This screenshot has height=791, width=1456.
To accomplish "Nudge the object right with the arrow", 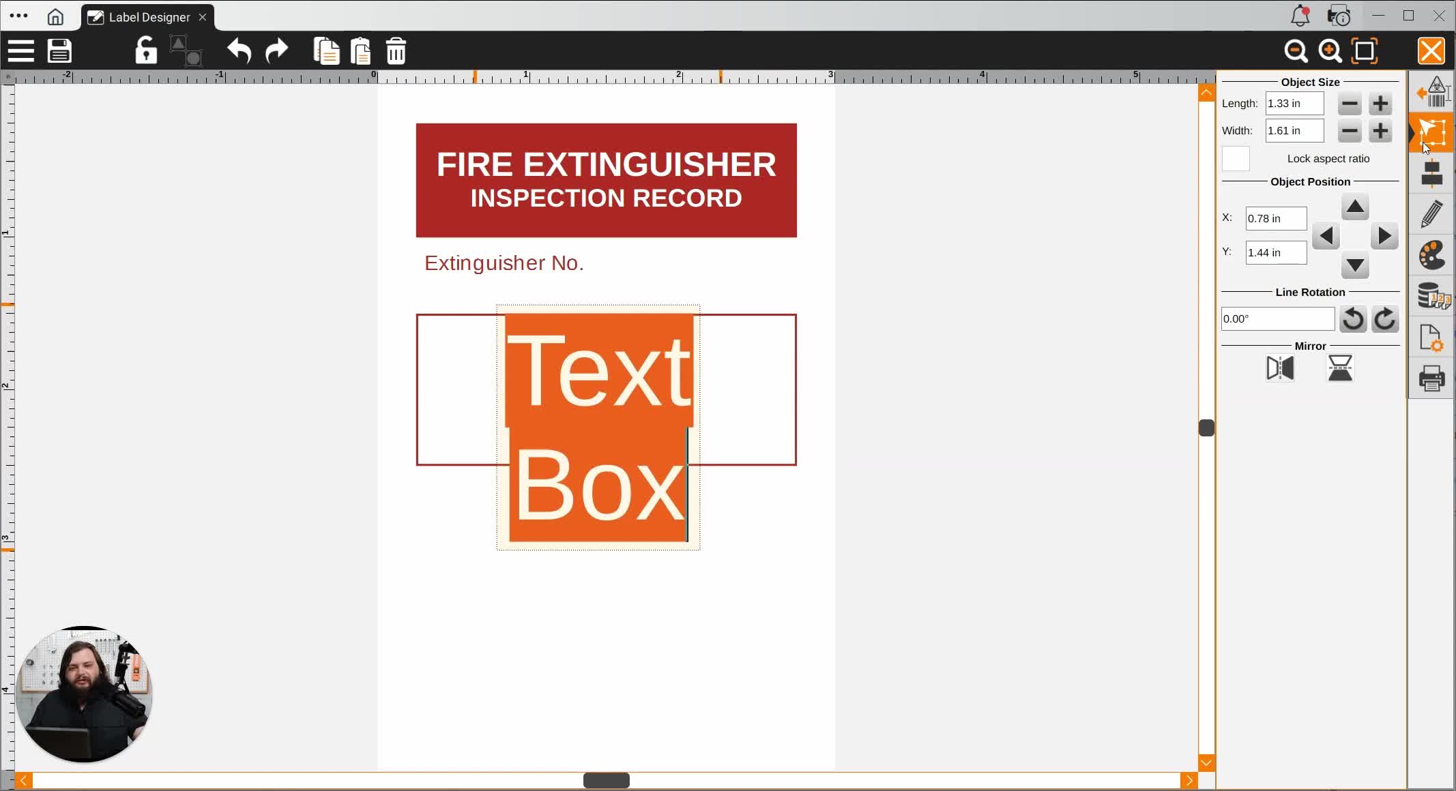I will tap(1384, 237).
